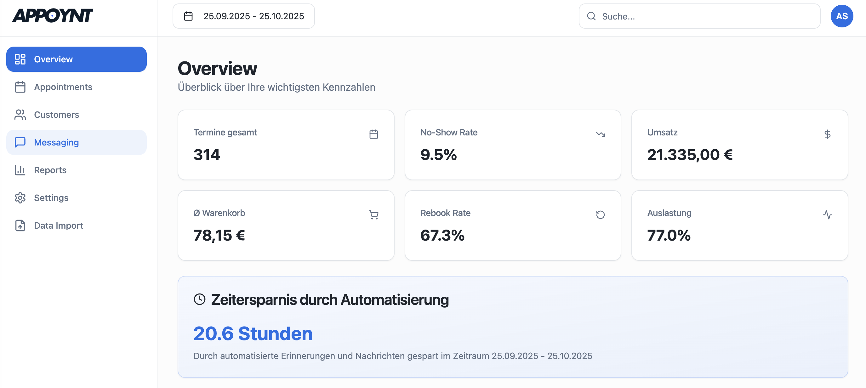This screenshot has height=388, width=866.
Task: Open Settings in the sidebar
Action: click(x=51, y=198)
